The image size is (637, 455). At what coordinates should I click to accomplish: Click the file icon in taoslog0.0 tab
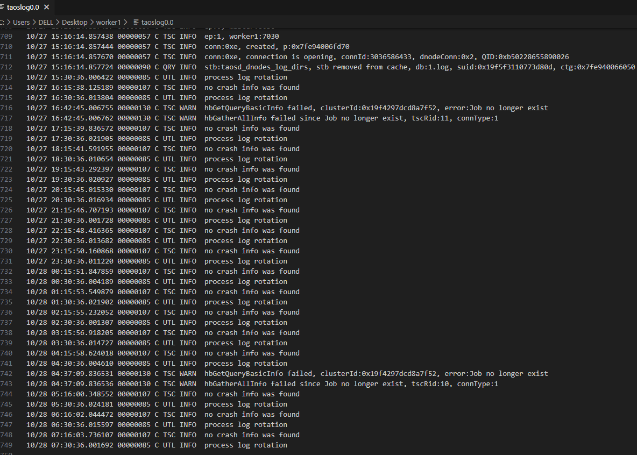click(3, 8)
